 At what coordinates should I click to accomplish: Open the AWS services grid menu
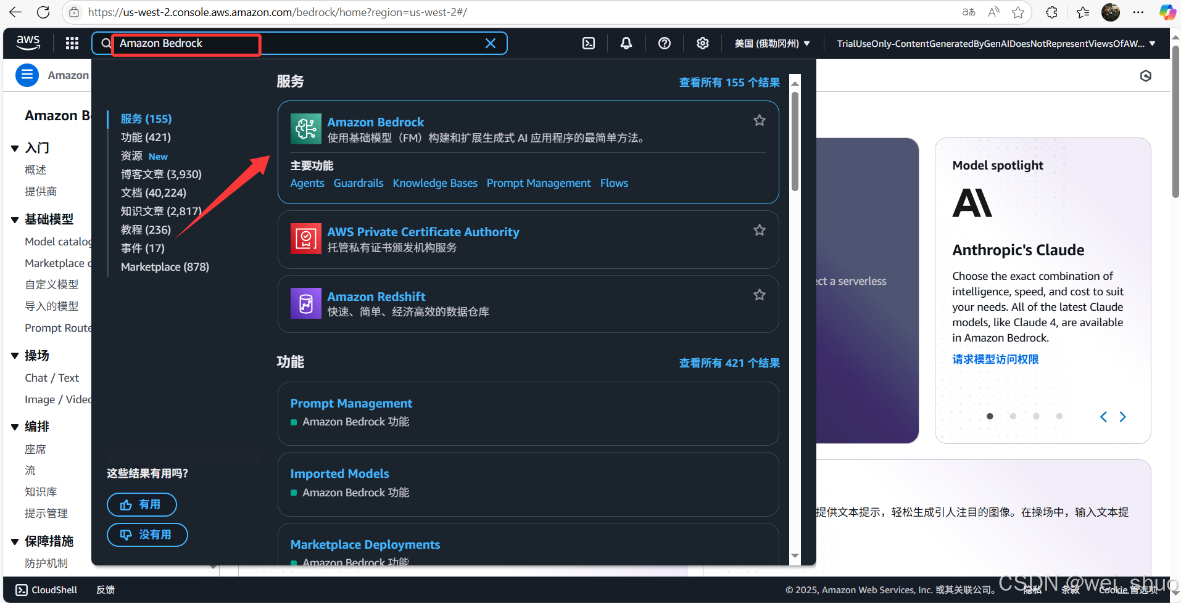click(x=72, y=43)
